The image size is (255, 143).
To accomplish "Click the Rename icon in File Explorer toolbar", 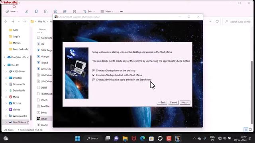I will [55, 12].
